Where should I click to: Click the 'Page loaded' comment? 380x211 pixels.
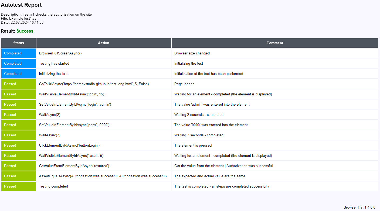[184, 84]
